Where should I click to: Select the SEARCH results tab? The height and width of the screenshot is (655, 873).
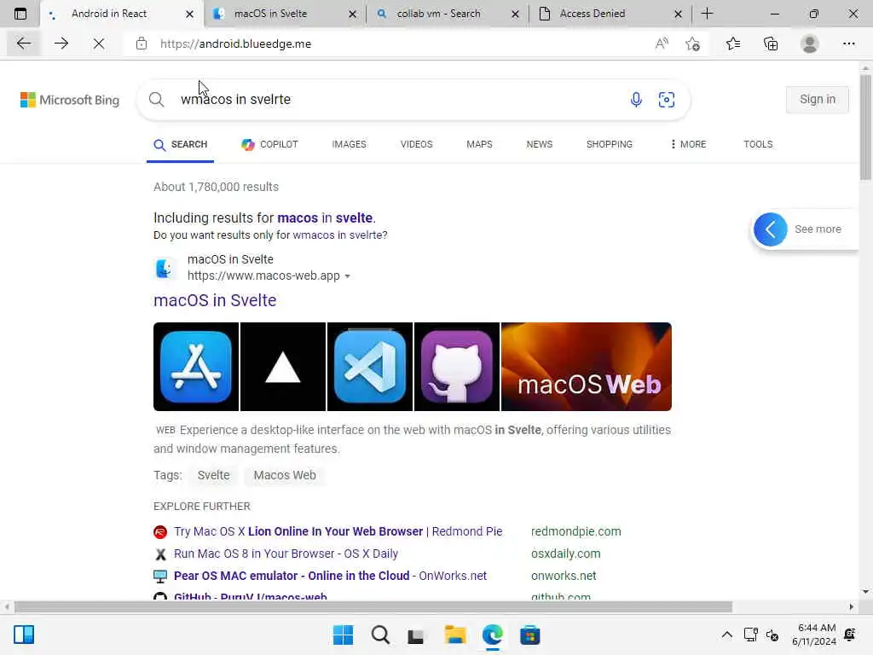pyautogui.click(x=181, y=144)
